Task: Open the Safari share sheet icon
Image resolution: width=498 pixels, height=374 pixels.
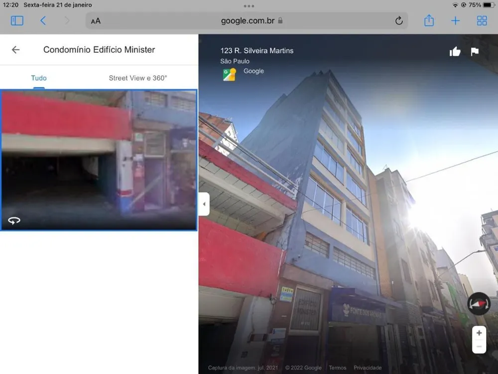Action: pos(429,20)
